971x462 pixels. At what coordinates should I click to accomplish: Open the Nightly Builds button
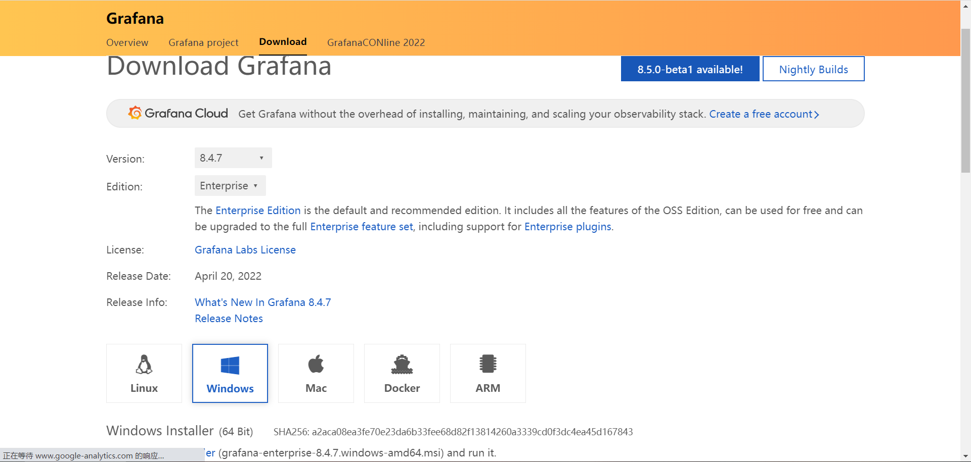pos(813,69)
